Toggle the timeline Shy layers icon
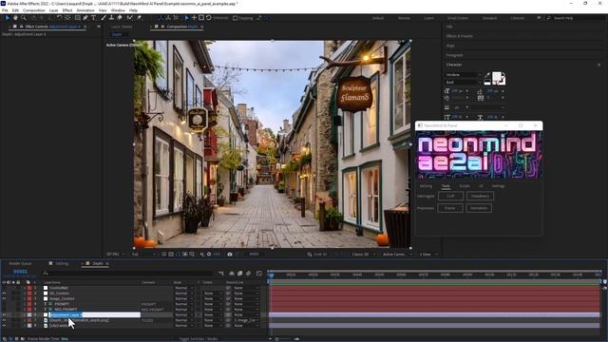Image resolution: width=608 pixels, height=342 pixels. pos(232,274)
